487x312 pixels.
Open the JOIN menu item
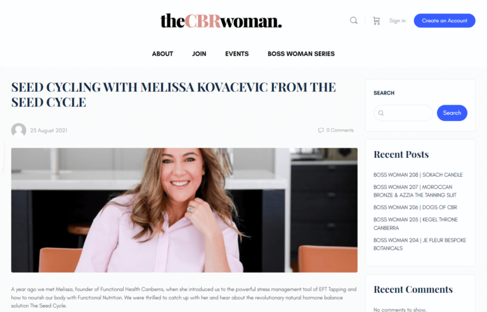199,54
